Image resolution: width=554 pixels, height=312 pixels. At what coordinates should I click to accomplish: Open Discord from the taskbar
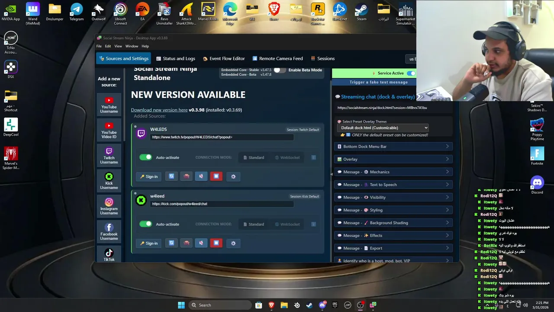(322, 305)
